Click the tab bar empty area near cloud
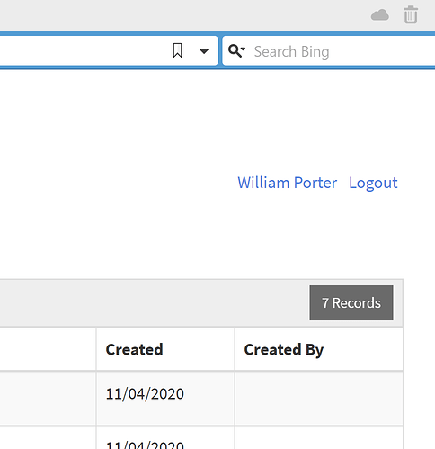The image size is (435, 449). (180, 15)
